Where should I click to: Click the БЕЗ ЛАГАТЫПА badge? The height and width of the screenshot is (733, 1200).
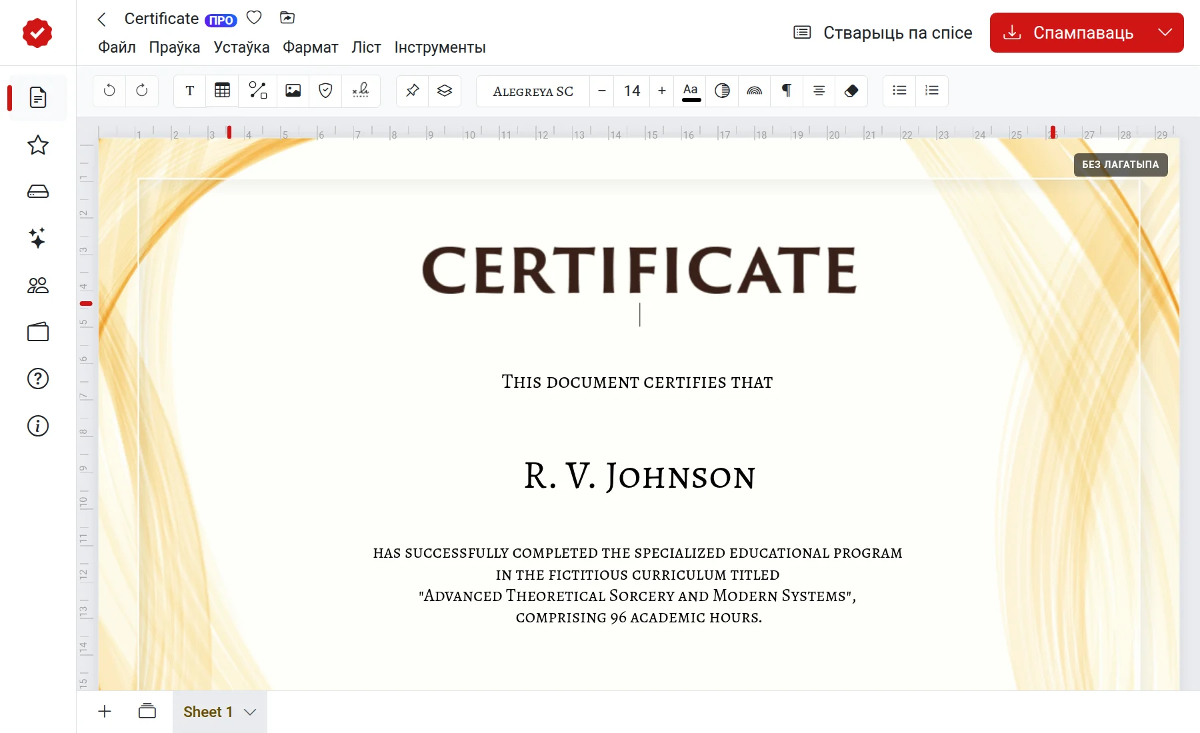pyautogui.click(x=1121, y=165)
